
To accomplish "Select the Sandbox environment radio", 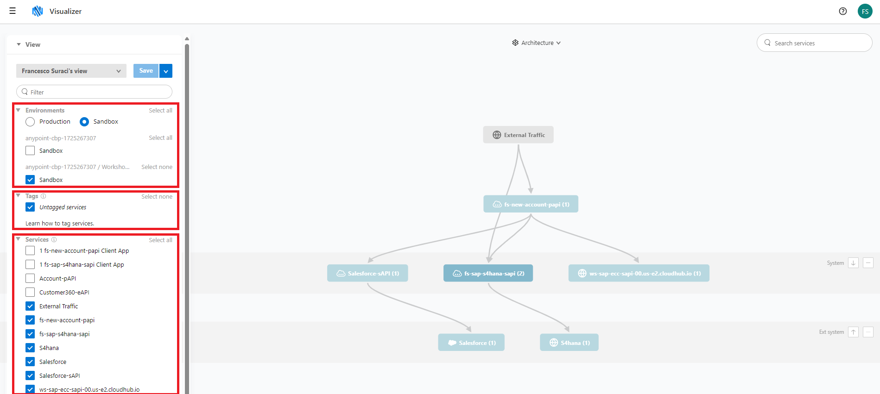I will pos(84,122).
